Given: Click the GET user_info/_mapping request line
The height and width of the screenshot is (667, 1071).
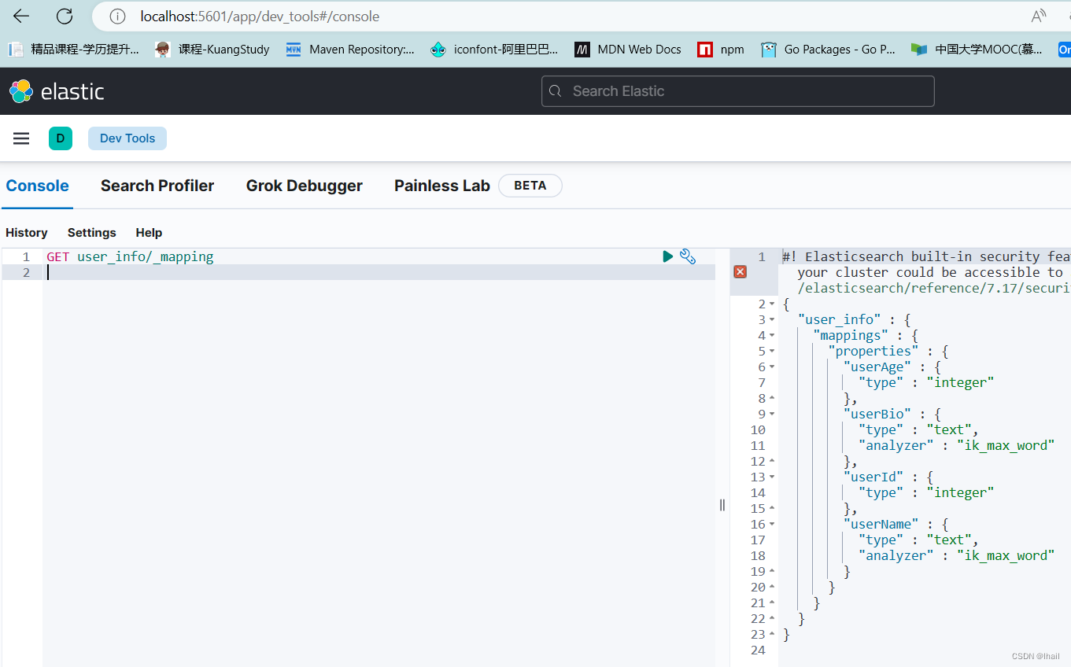Looking at the screenshot, I should [130, 257].
